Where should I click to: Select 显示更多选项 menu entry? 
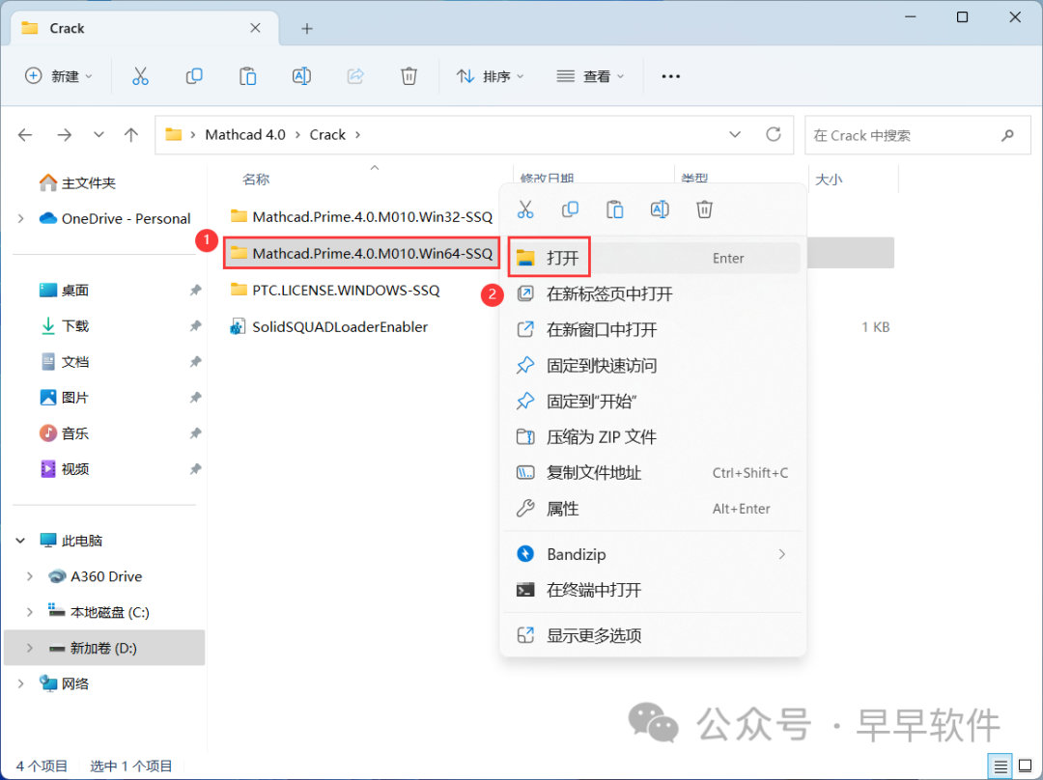point(653,636)
